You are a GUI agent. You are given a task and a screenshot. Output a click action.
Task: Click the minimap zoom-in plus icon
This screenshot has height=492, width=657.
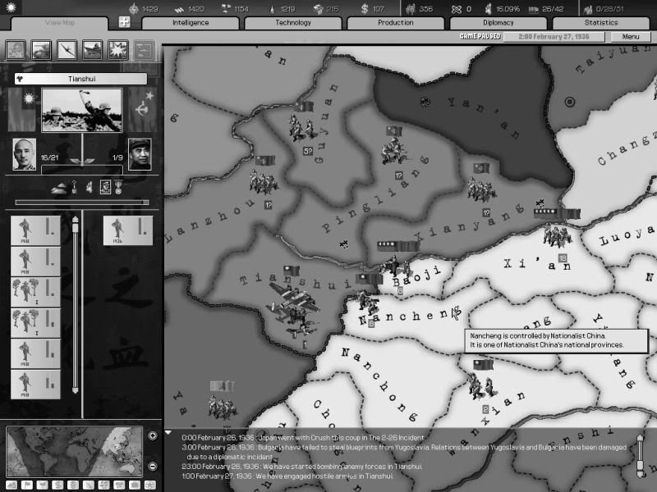153,436
